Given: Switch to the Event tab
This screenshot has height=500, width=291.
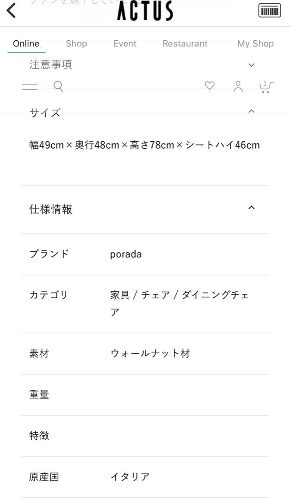Looking at the screenshot, I should click(124, 44).
